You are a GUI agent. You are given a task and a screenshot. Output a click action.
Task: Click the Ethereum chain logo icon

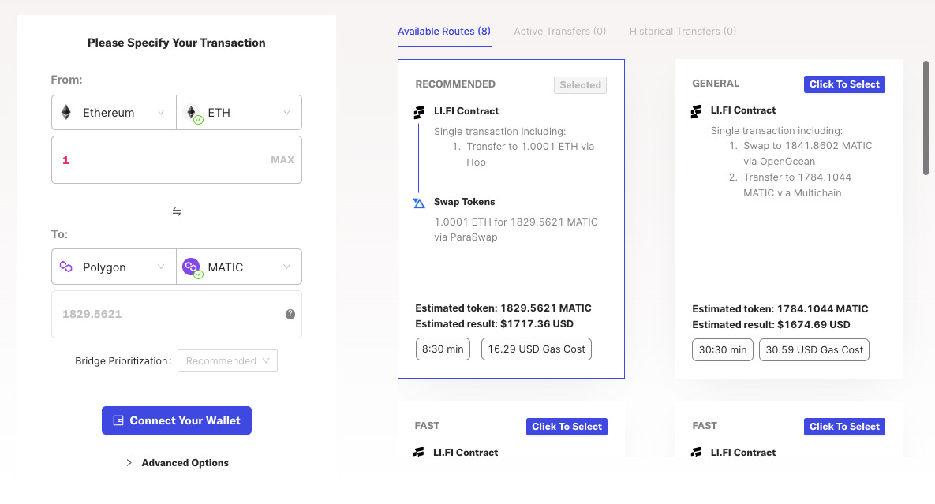(66, 112)
